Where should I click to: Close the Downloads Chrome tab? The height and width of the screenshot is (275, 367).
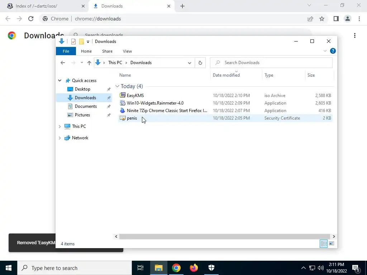(x=169, y=6)
